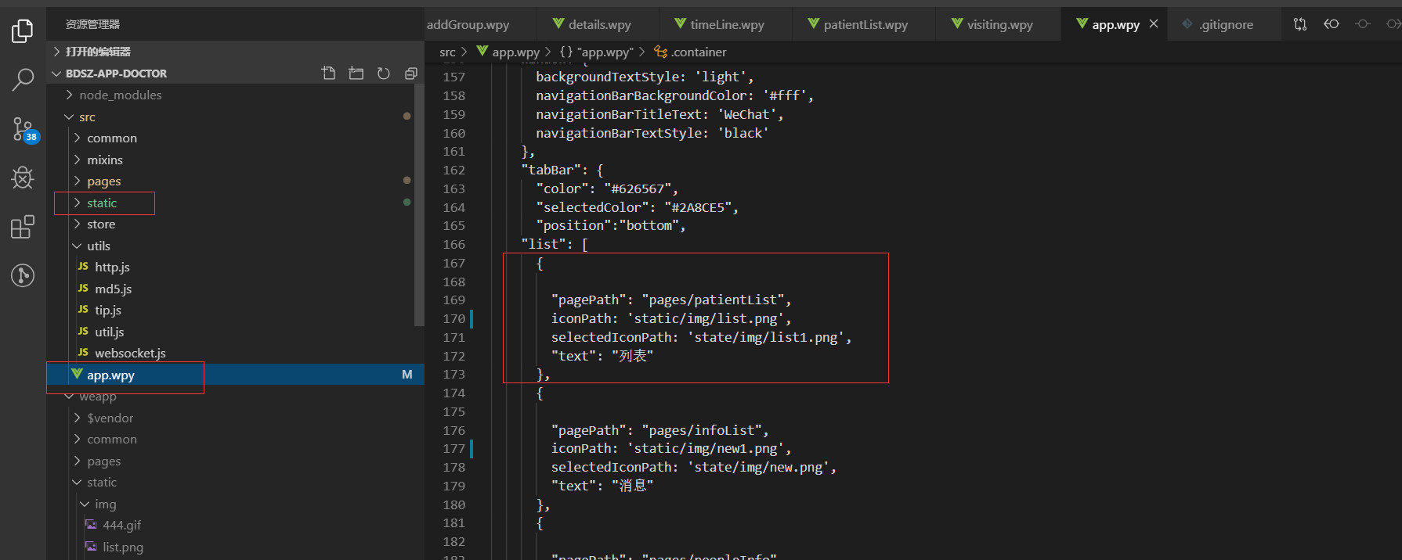Click the New File icon in explorer
This screenshot has width=1402, height=560.
click(x=328, y=74)
